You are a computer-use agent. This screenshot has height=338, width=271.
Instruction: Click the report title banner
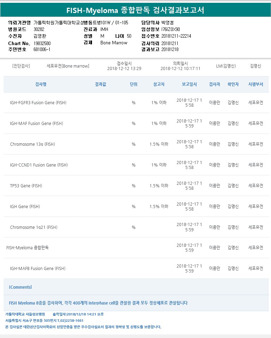[x=135, y=10]
